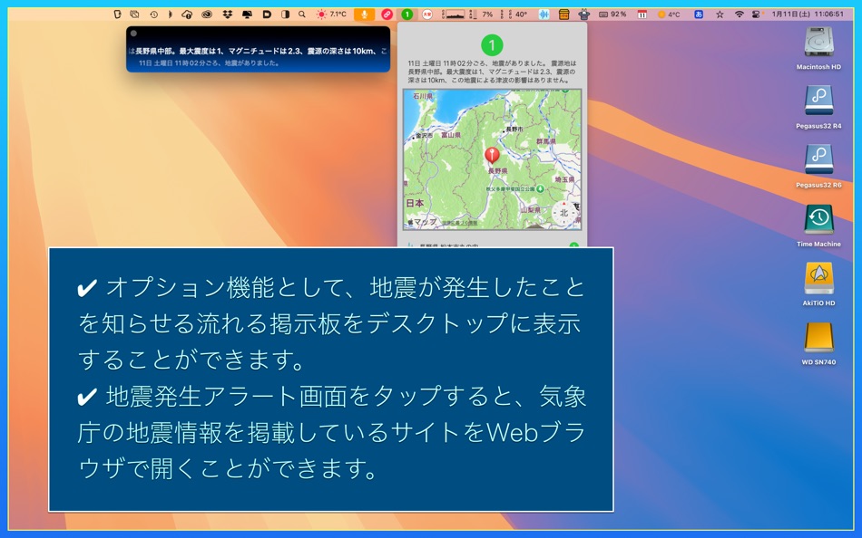862x538 pixels.
Task: Click the 4°C weather menu bar item
Action: tap(669, 14)
